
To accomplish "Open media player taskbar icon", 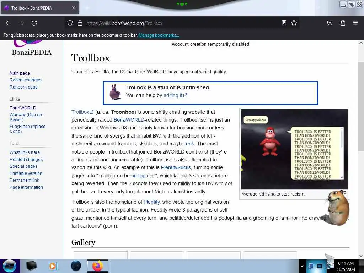I will click(x=53, y=266).
